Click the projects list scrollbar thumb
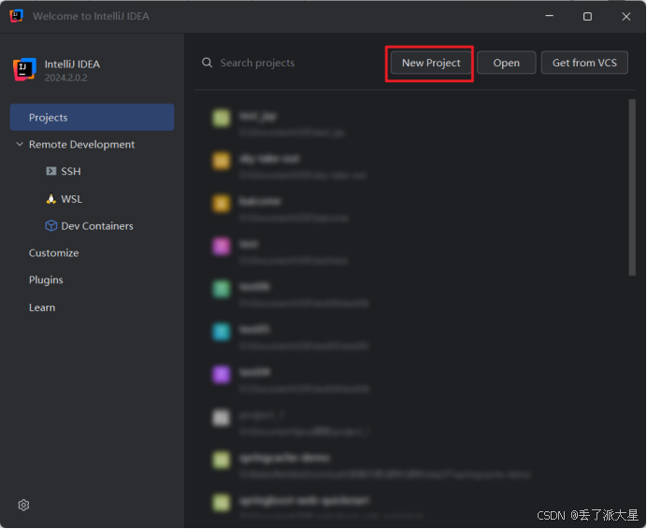 click(632, 187)
